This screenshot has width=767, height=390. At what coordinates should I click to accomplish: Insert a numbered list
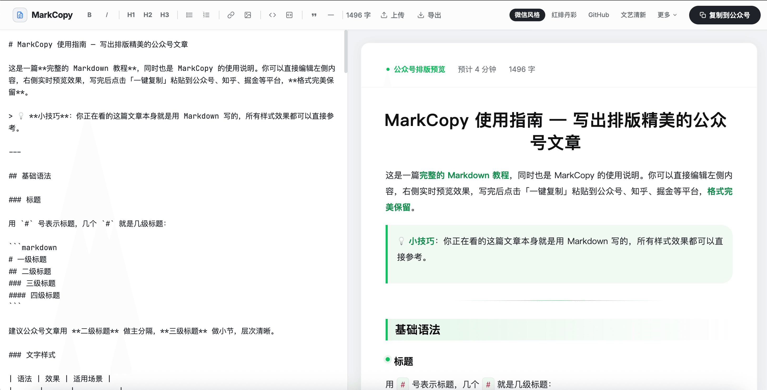pyautogui.click(x=206, y=15)
